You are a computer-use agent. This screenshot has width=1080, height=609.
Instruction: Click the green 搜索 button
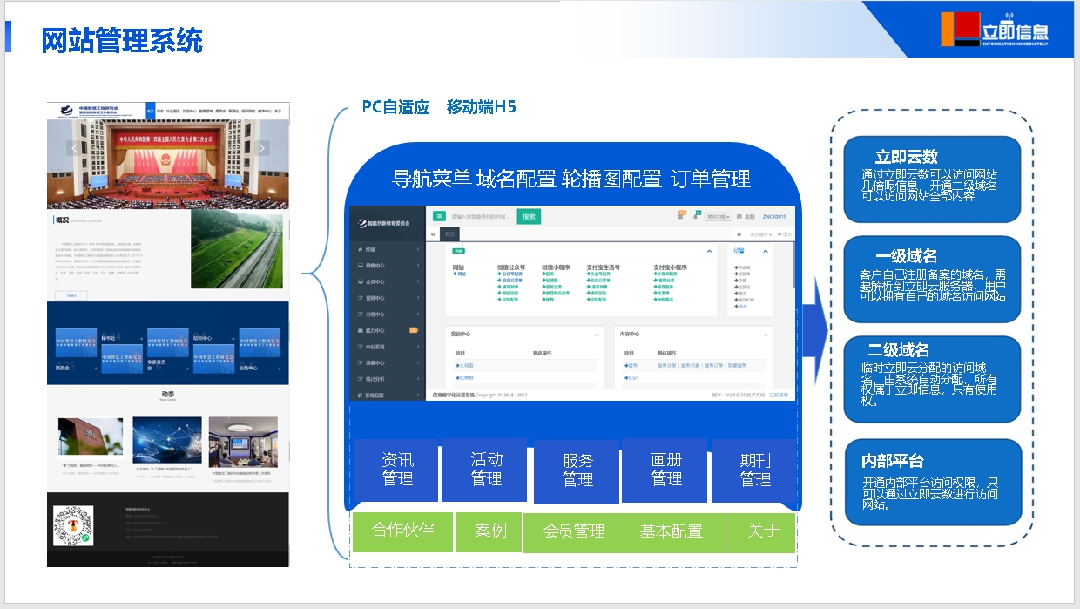click(x=529, y=216)
